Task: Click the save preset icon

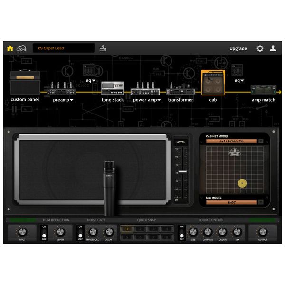Action: point(103,48)
